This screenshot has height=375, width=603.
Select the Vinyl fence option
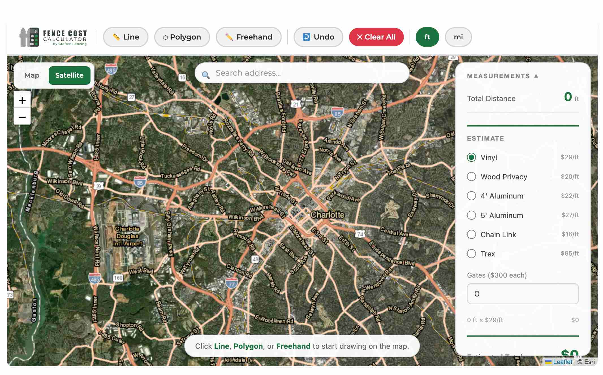click(x=523, y=157)
